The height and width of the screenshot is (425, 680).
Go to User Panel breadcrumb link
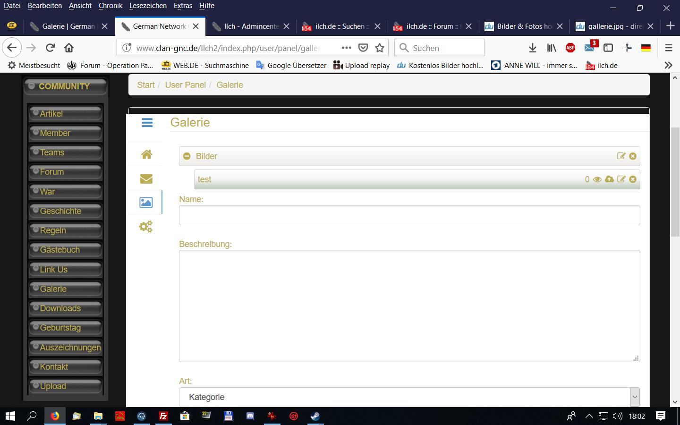[186, 85]
